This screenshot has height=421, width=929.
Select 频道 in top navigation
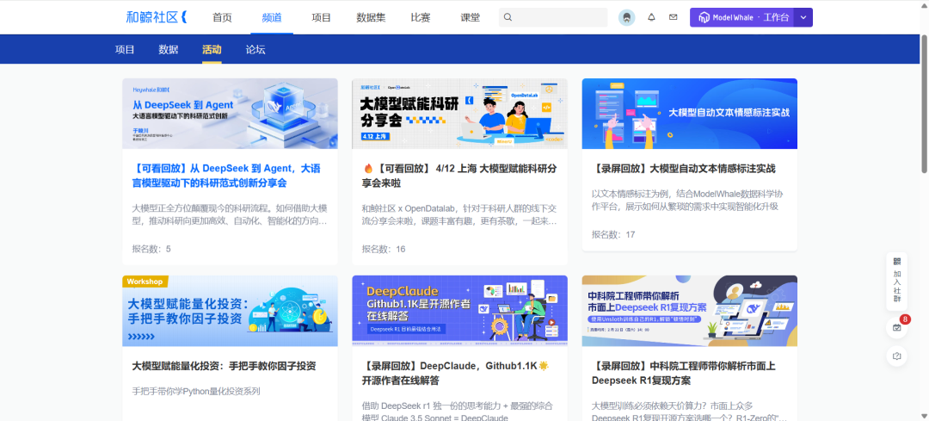tap(272, 17)
